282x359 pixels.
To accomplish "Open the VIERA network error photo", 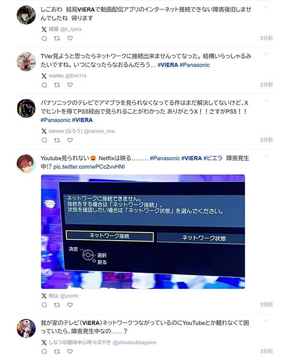I will (143, 231).
